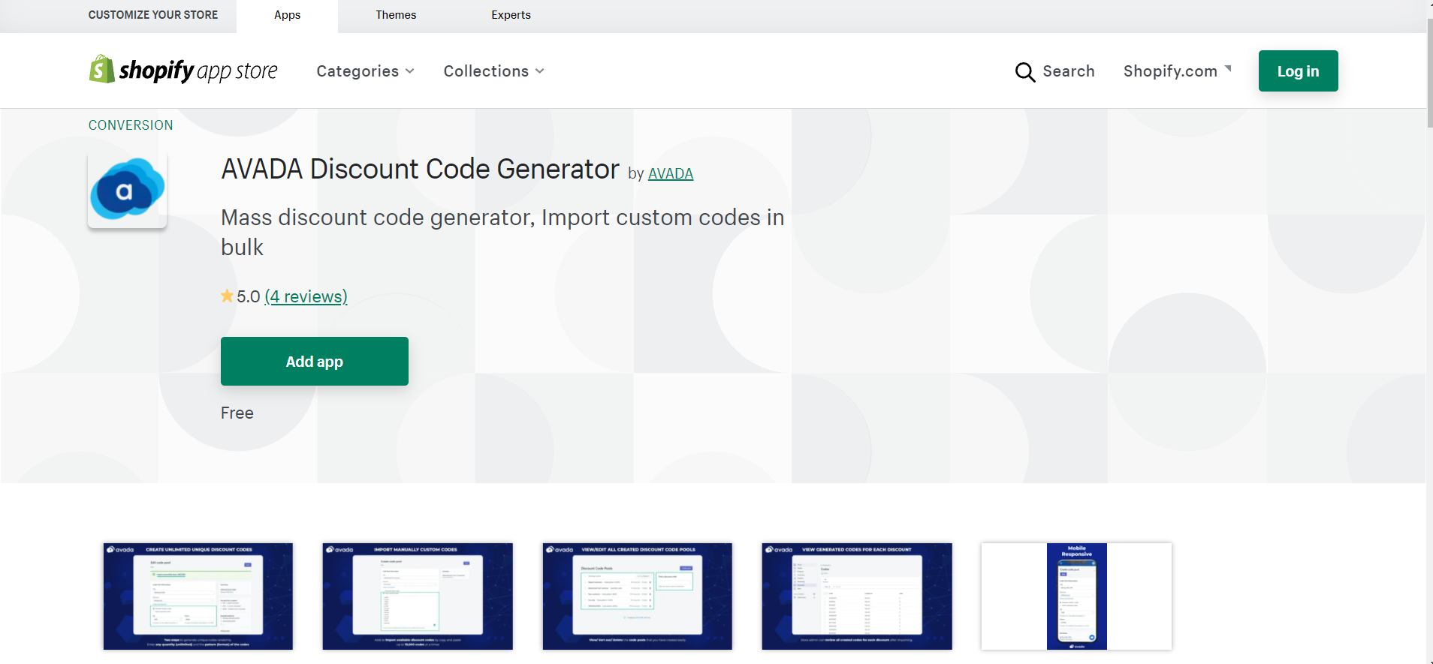Click the CONVERSION category link
Viewport: 1433px width, 664px height.
(131, 125)
